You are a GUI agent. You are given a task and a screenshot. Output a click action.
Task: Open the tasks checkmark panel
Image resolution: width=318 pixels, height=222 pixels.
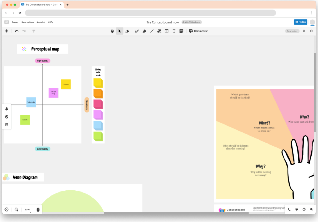(x=7, y=117)
